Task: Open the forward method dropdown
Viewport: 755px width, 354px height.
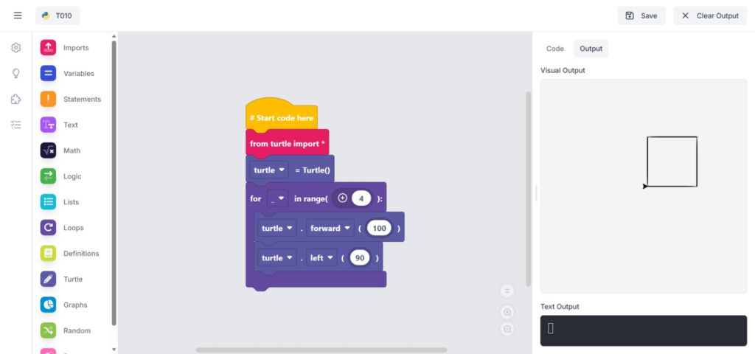Action: [x=330, y=229]
